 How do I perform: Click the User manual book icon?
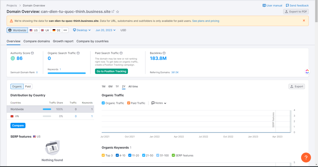point(264,5)
